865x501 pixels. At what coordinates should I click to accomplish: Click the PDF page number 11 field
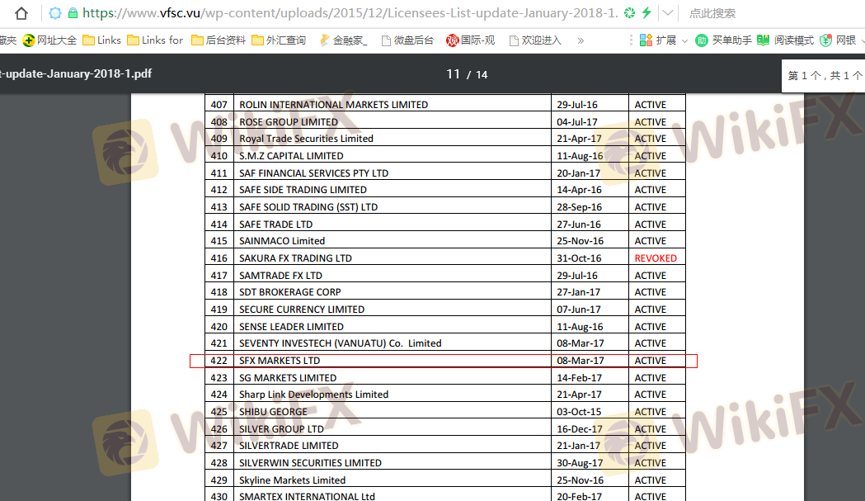[453, 74]
